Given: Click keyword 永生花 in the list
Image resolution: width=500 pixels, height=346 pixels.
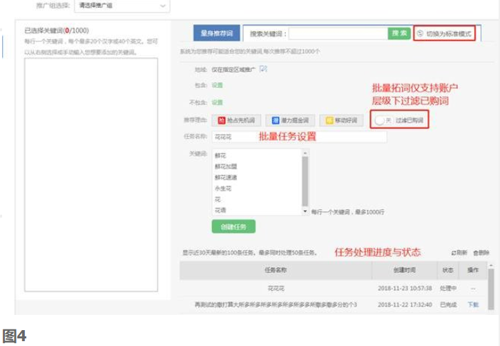Looking at the screenshot, I should coord(223,189).
